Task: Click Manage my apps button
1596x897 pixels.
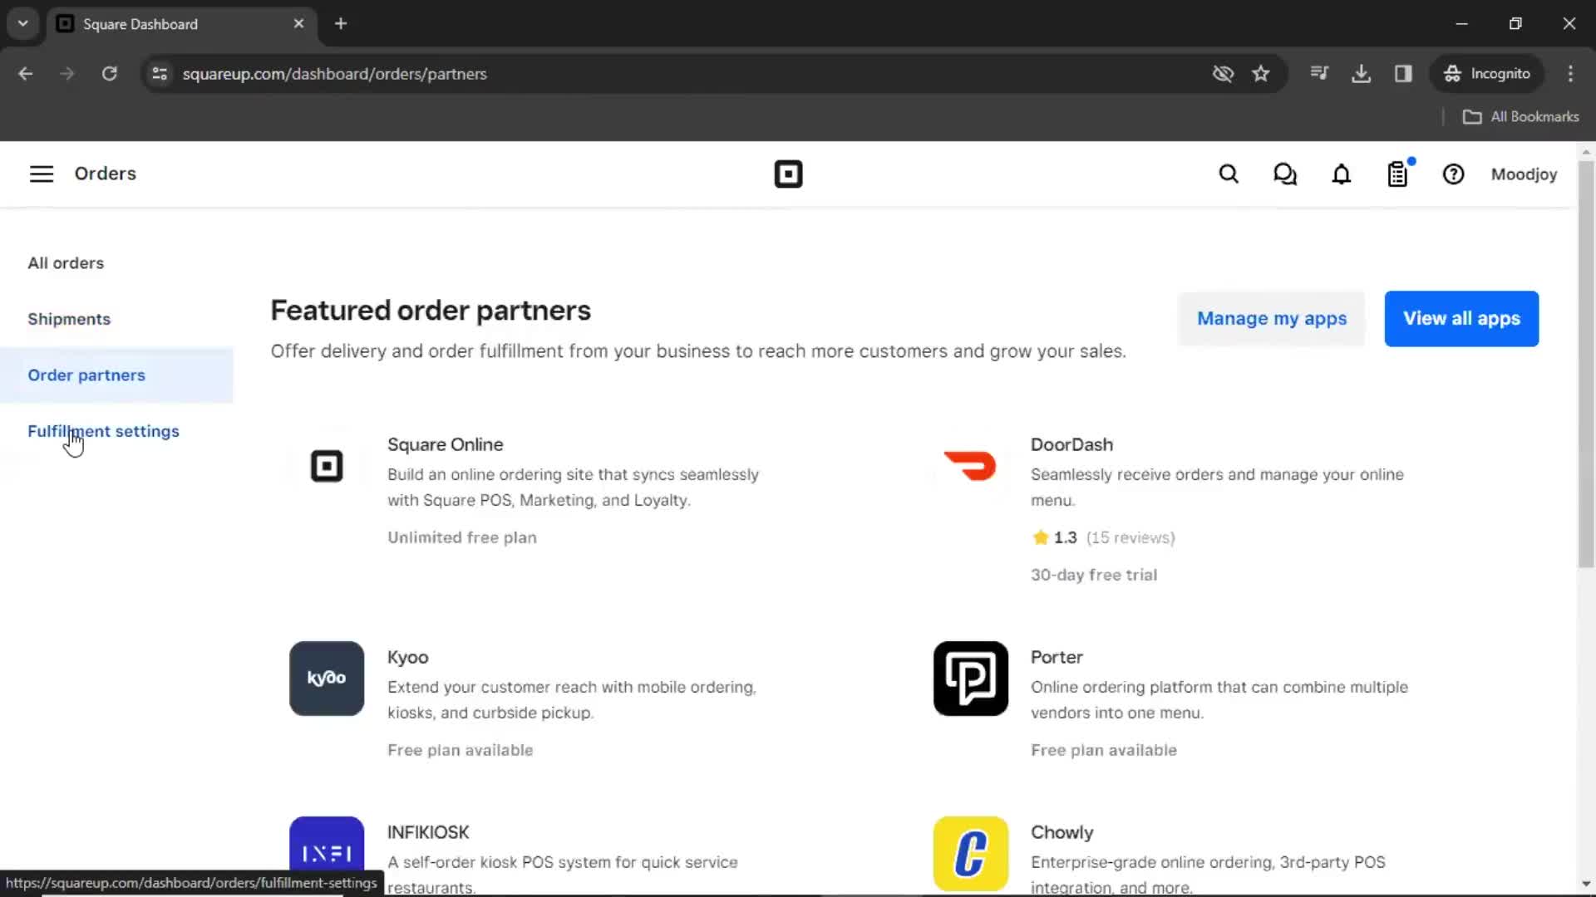Action: click(1273, 317)
